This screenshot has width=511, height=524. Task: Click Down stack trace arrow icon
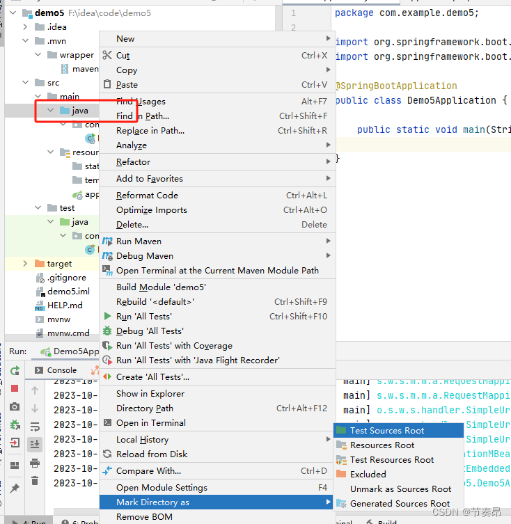(35, 408)
